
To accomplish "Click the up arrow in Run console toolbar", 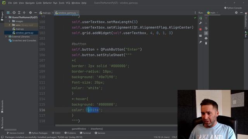I will pyautogui.click(x=206, y=18).
